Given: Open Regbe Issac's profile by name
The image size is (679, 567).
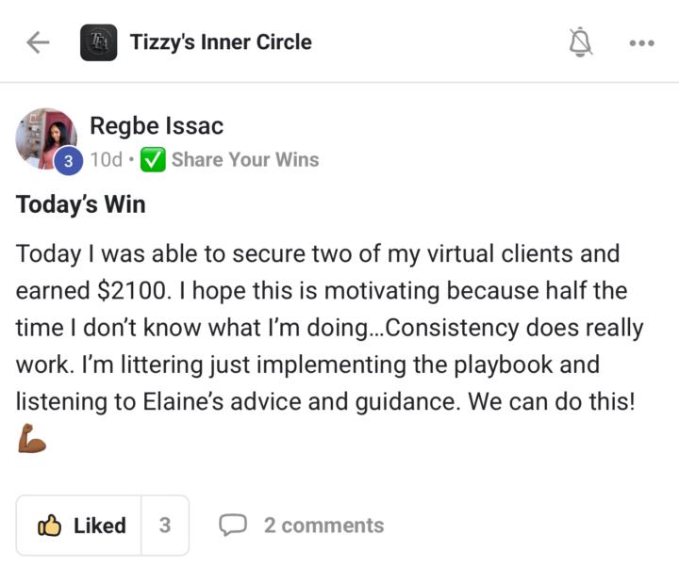Looking at the screenshot, I should (157, 125).
